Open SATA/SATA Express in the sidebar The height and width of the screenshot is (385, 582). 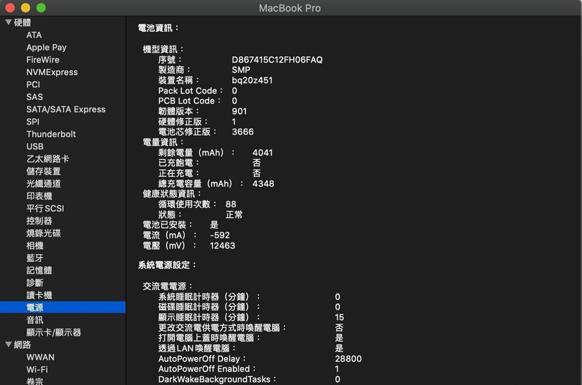[x=65, y=110]
